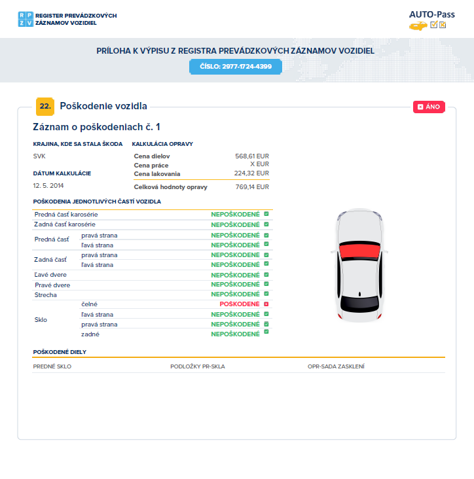The height and width of the screenshot is (479, 474).
Task: Click the red ÁNO status badge
Action: click(429, 107)
